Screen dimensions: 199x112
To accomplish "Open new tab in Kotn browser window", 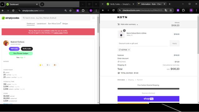I will (169, 4).
